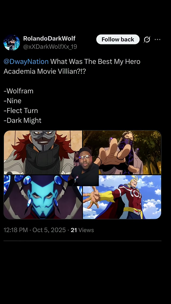Viewport: 171px width, 304px height.
Task: Click the 21 Views counter
Action: pyautogui.click(x=82, y=230)
